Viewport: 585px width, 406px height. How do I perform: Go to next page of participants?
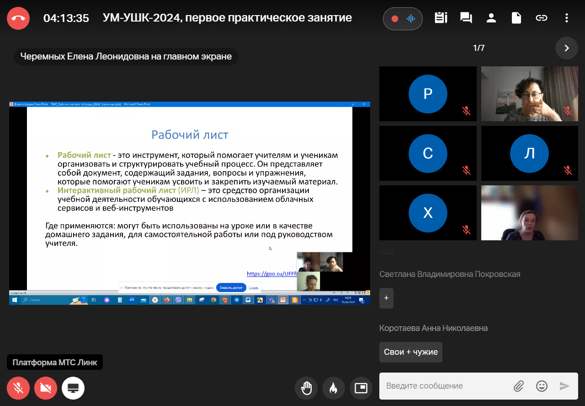pyautogui.click(x=567, y=48)
